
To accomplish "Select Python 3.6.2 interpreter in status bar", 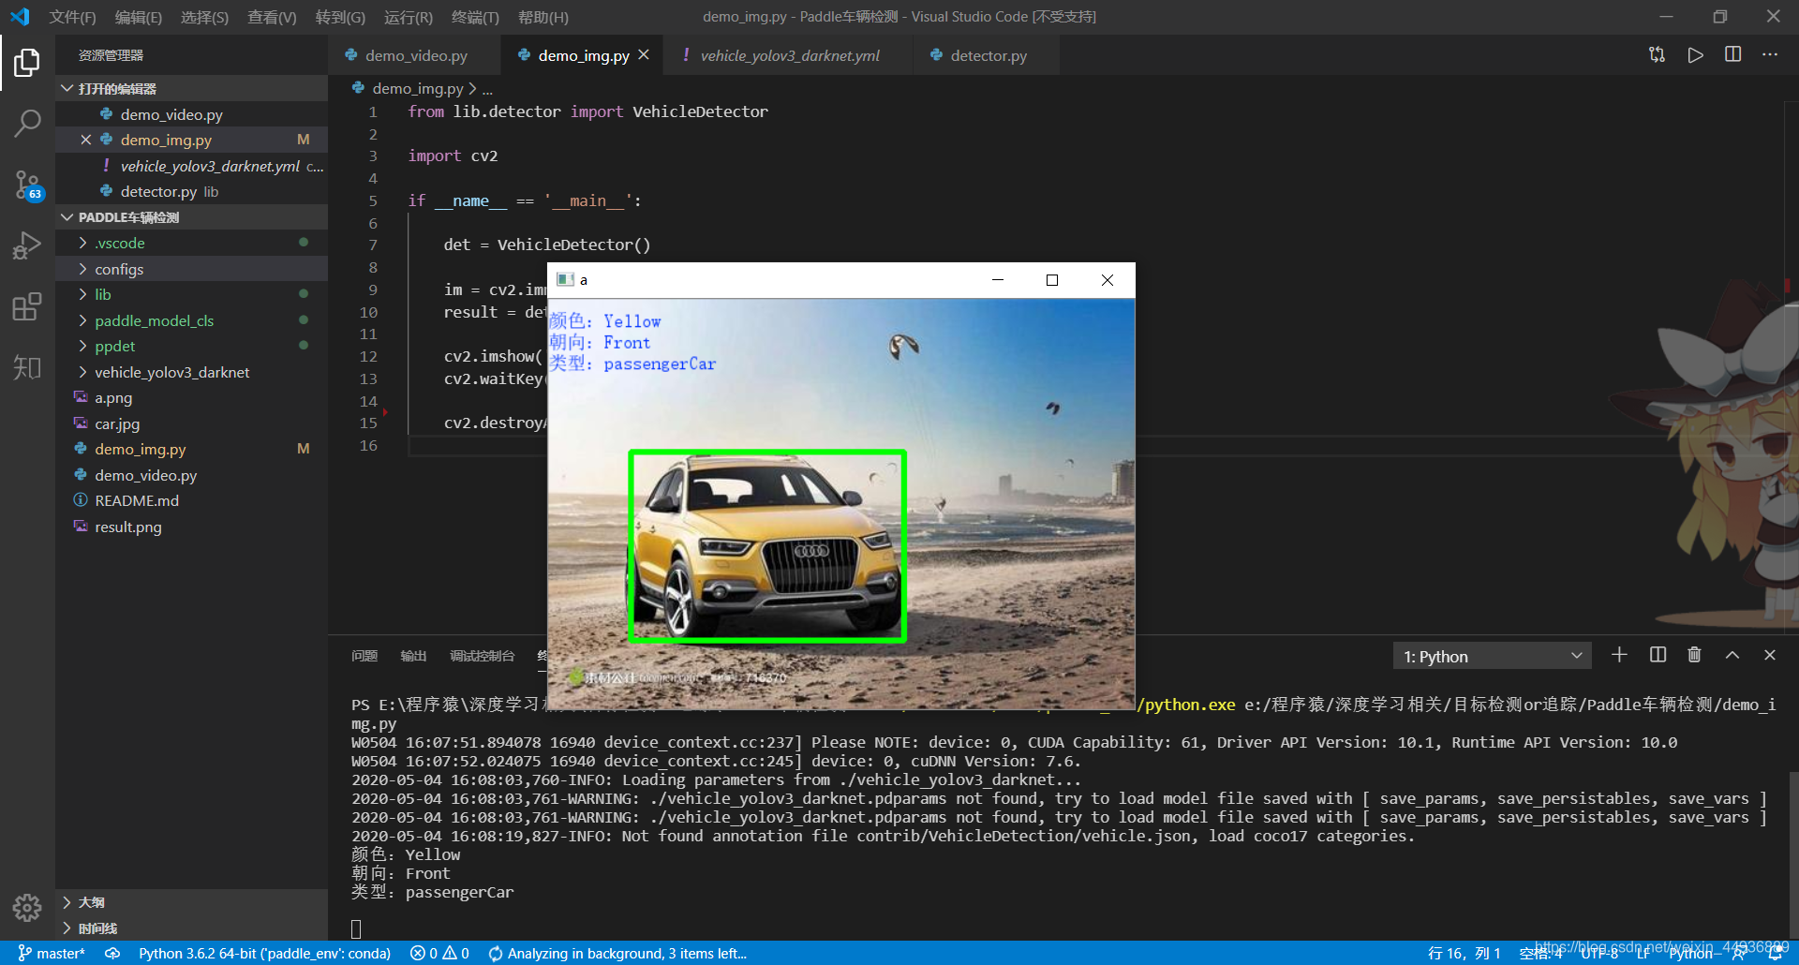I will [x=264, y=953].
